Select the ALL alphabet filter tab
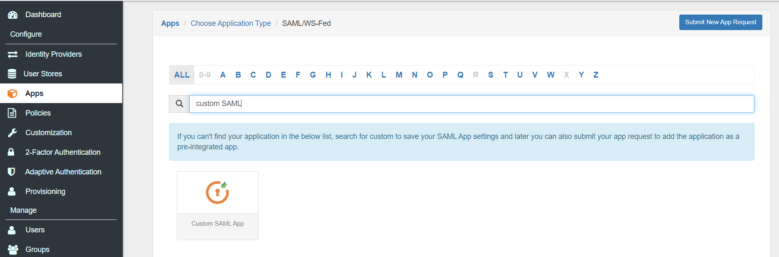 tap(182, 75)
